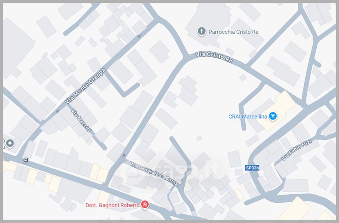The height and width of the screenshot is (223, 339).
Task: Click the Via Monte Grappa street label
Action: (86, 86)
